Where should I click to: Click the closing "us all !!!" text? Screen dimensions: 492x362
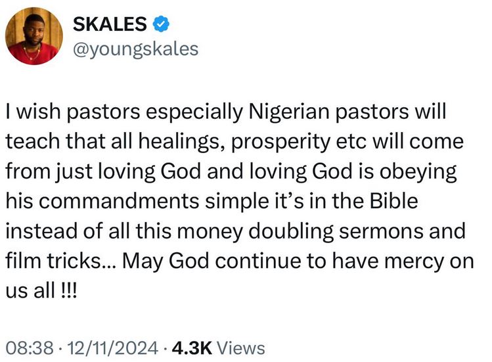point(40,290)
